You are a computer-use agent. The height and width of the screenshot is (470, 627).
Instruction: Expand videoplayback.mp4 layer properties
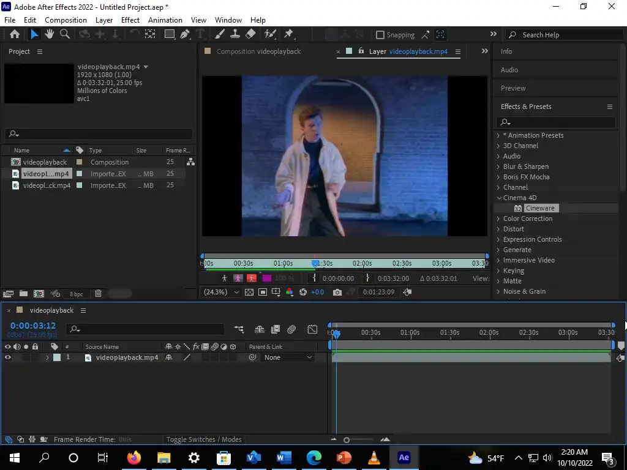(x=47, y=357)
